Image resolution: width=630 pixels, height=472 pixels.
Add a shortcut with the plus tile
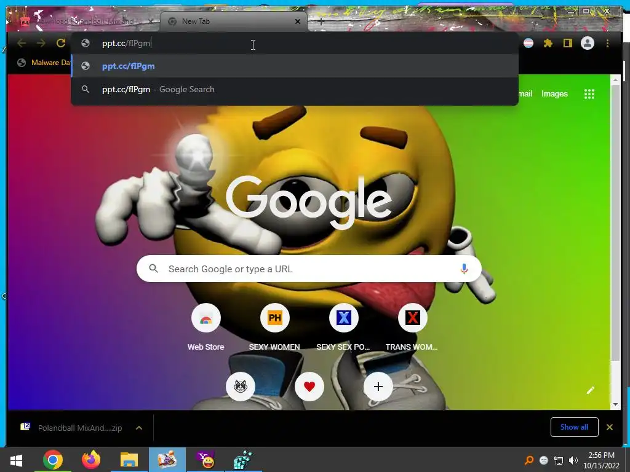[x=378, y=387]
